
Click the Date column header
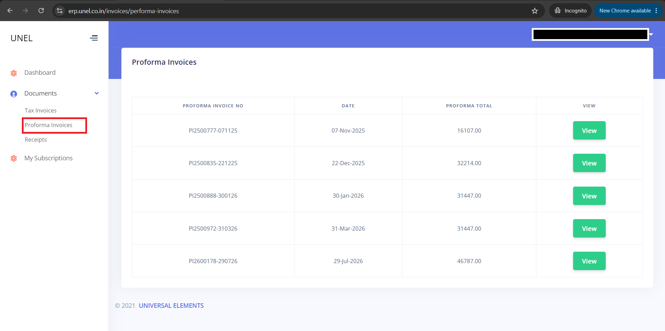[x=348, y=106]
